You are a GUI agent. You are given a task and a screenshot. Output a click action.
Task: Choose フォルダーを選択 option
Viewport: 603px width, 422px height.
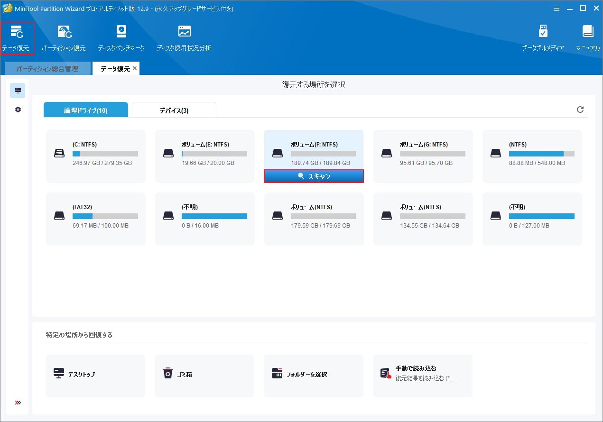(314, 376)
